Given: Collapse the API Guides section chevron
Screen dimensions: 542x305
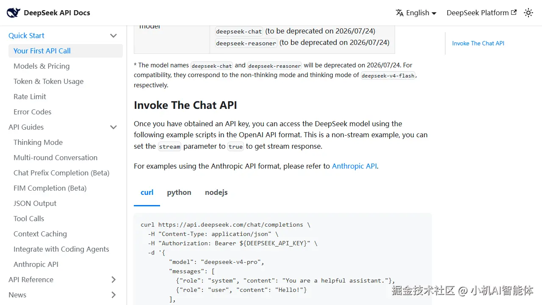Looking at the screenshot, I should [x=113, y=127].
